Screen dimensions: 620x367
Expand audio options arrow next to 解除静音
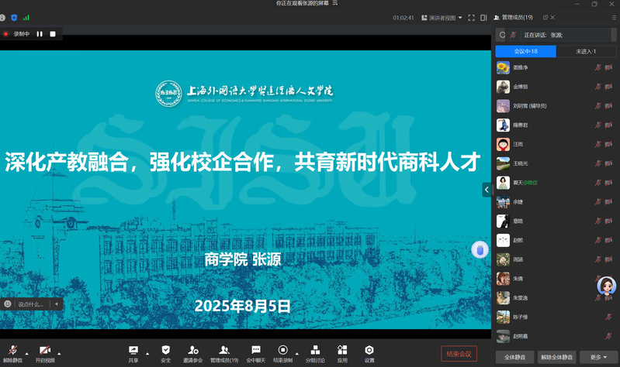click(27, 354)
